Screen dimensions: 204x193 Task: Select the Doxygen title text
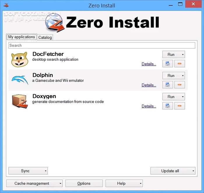point(44,96)
